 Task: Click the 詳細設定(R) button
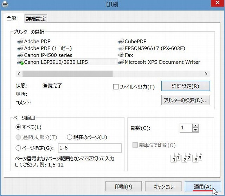tap(186, 86)
